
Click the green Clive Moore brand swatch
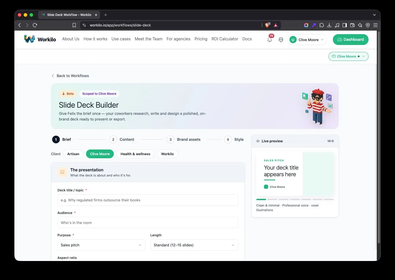[266, 187]
